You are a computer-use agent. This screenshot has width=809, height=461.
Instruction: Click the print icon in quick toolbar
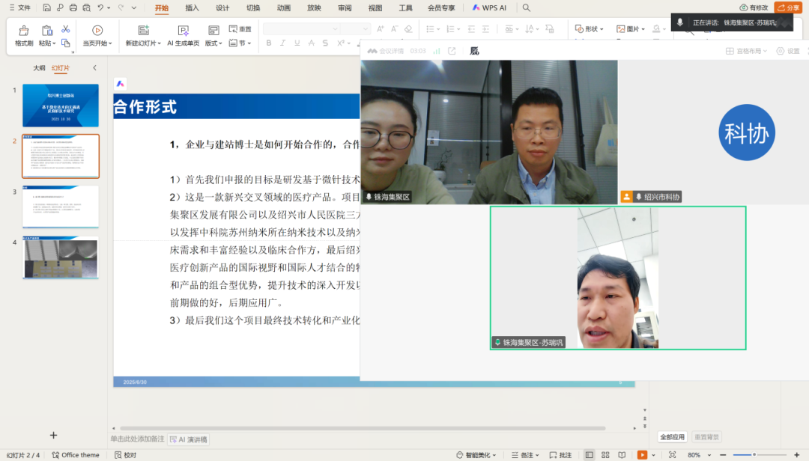coord(73,7)
